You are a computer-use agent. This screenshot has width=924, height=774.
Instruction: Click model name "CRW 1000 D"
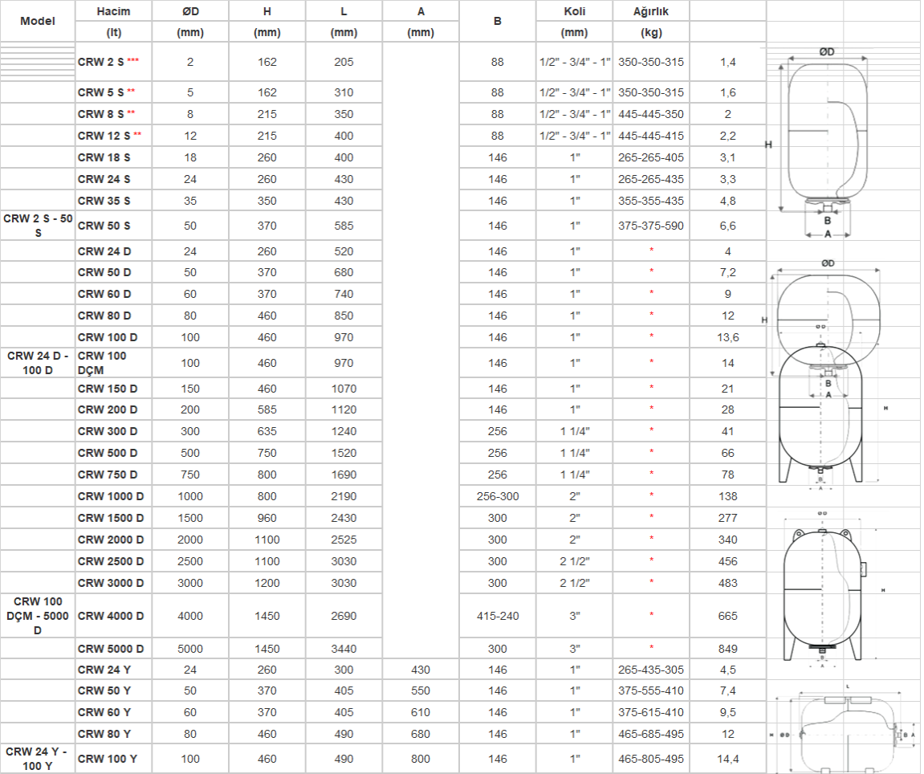coord(111,497)
